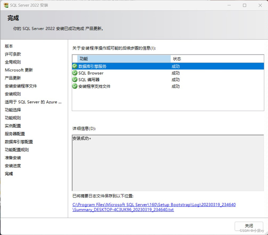Click 成功 status of 数据库引擎服务
268x235 pixels.
tap(176, 66)
